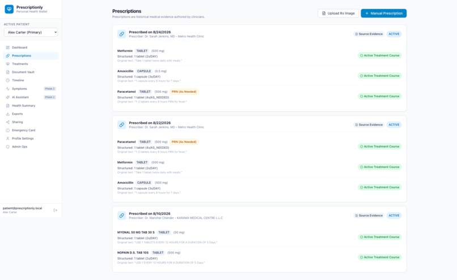Image resolution: width=457 pixels, height=280 pixels.
Task: Click the Symptoms pulse icon in the sidebar
Action: point(8,89)
